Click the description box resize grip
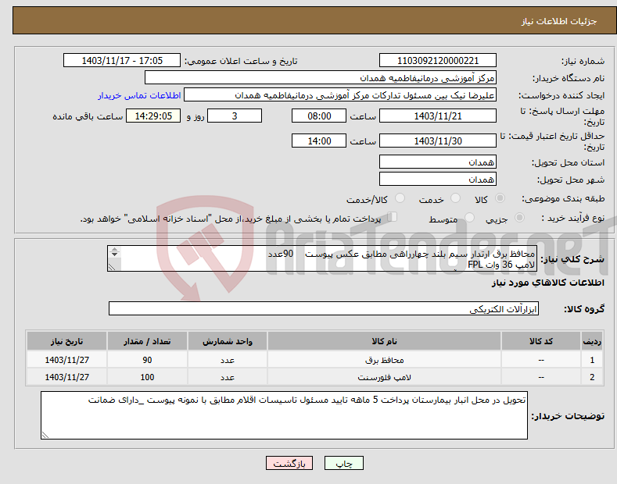This screenshot has height=484, width=617. click(112, 267)
